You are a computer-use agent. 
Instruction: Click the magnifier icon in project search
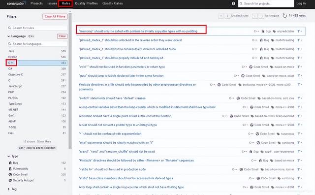[x=241, y=3]
